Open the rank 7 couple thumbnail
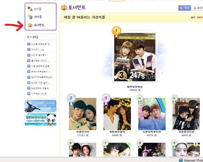This screenshot has width=203, height=162. [117, 150]
